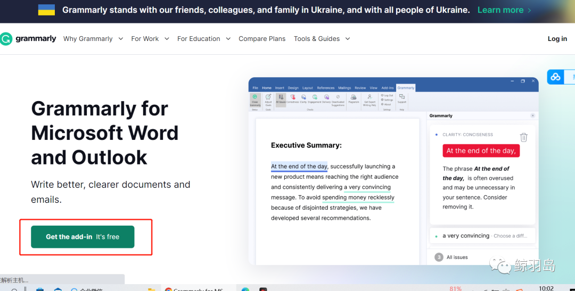Select the Grammarly tab in Word preview
This screenshot has height=291, width=575.
coord(406,88)
